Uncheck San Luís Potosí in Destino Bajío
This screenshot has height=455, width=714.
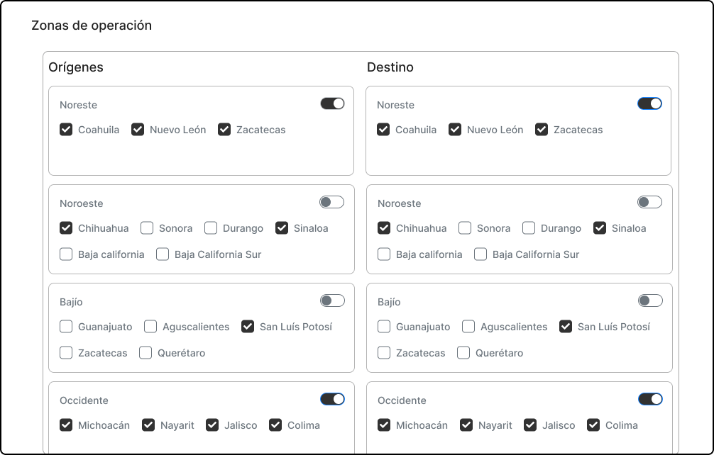(x=566, y=327)
